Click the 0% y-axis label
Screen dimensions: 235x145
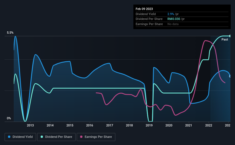click(x=9, y=118)
